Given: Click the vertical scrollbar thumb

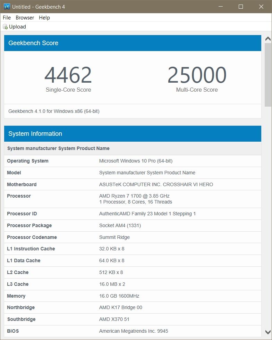Looking at the screenshot, I should (x=268, y=75).
